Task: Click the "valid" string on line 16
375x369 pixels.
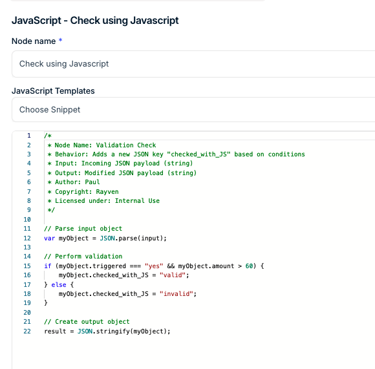Action: 173,275
